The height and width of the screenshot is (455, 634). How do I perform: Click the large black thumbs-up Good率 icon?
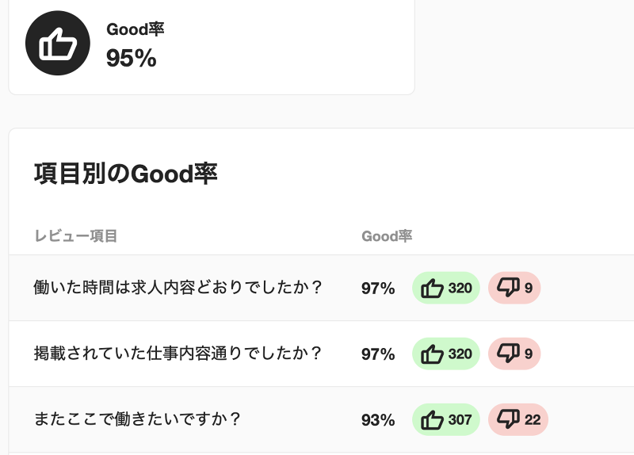click(x=58, y=44)
